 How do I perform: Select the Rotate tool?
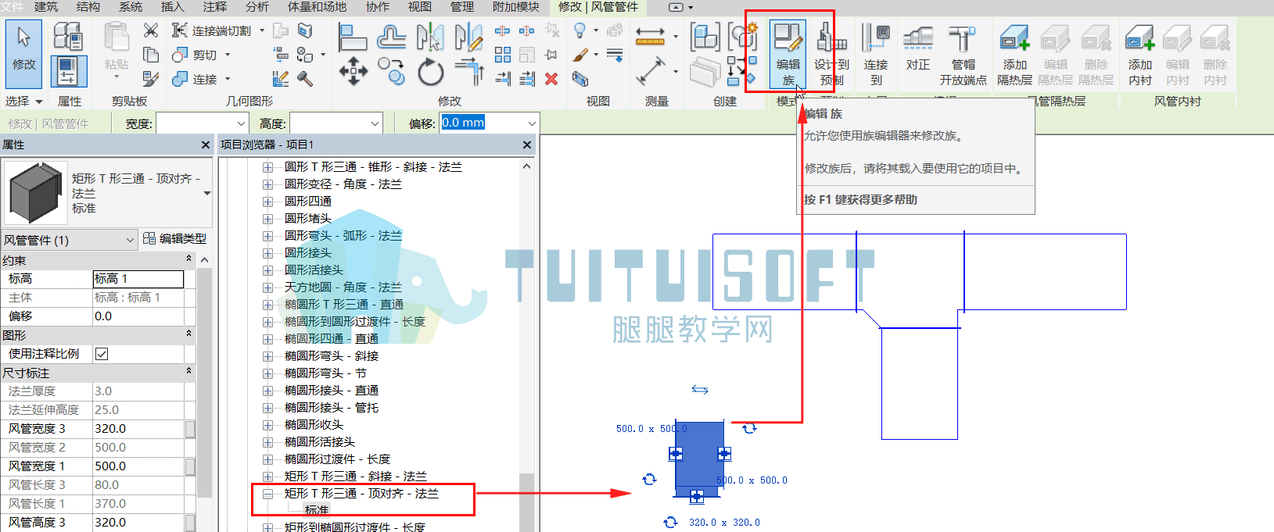430,72
